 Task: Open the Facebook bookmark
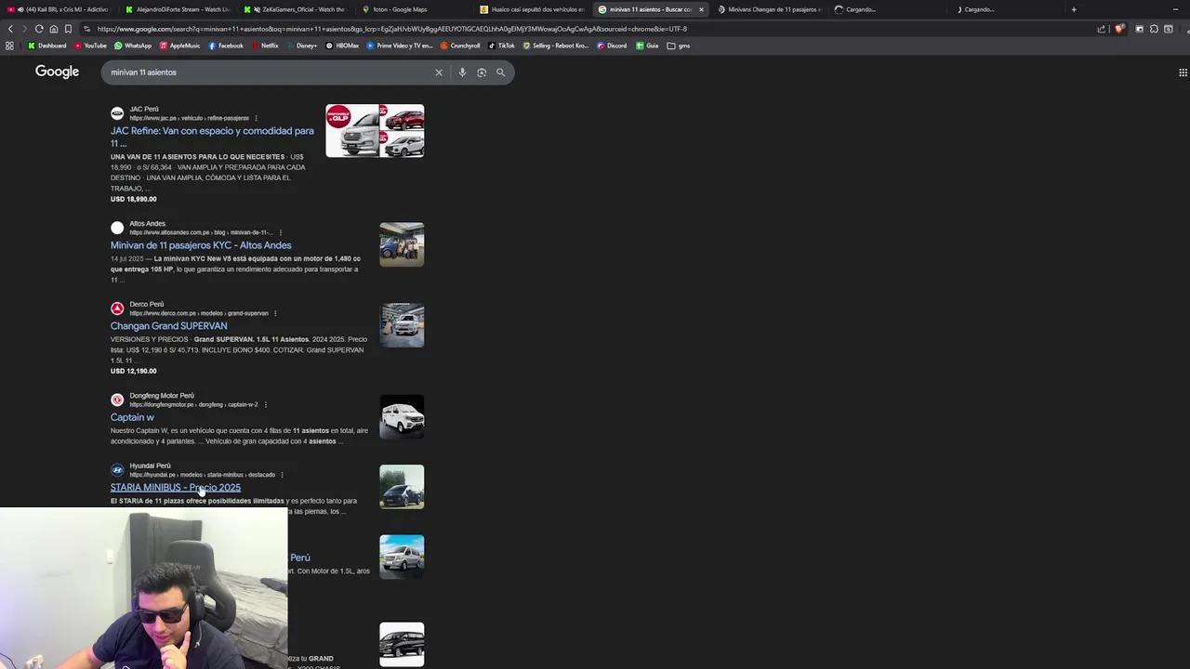click(226, 46)
